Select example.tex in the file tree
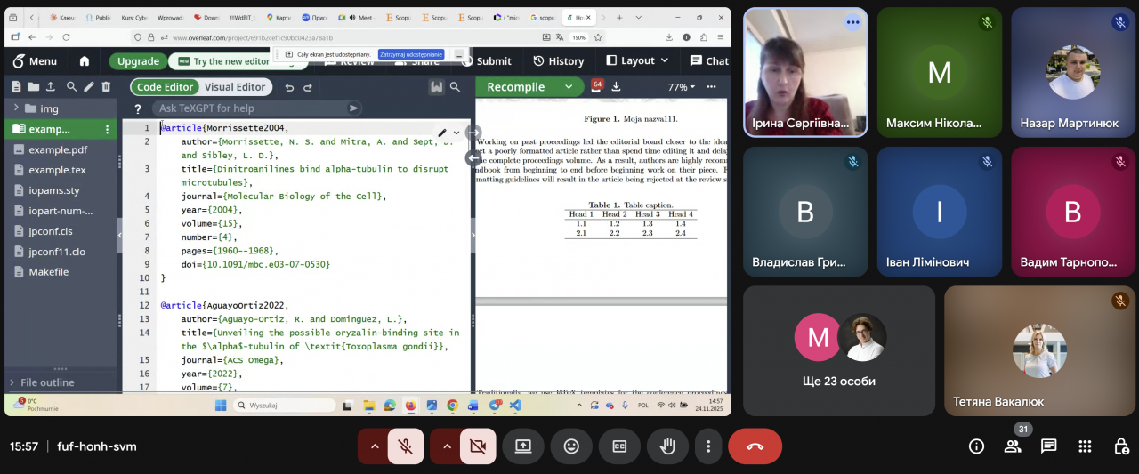This screenshot has width=1139, height=474. pyautogui.click(x=57, y=170)
